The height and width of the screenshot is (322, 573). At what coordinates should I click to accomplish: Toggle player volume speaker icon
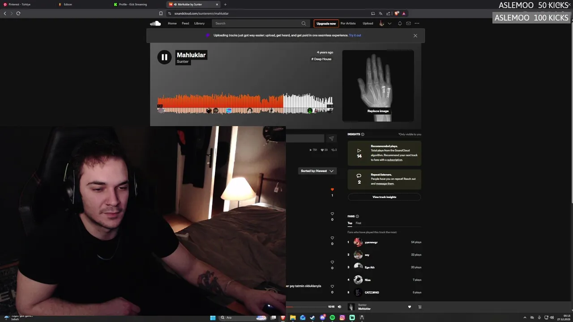coord(339,307)
